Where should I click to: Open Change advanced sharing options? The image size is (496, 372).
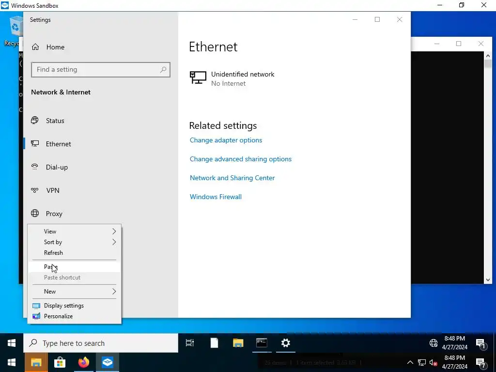(x=240, y=159)
